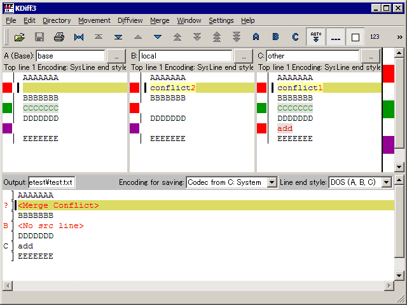Open the Window menu
This screenshot has width=407, height=305.
click(x=189, y=20)
